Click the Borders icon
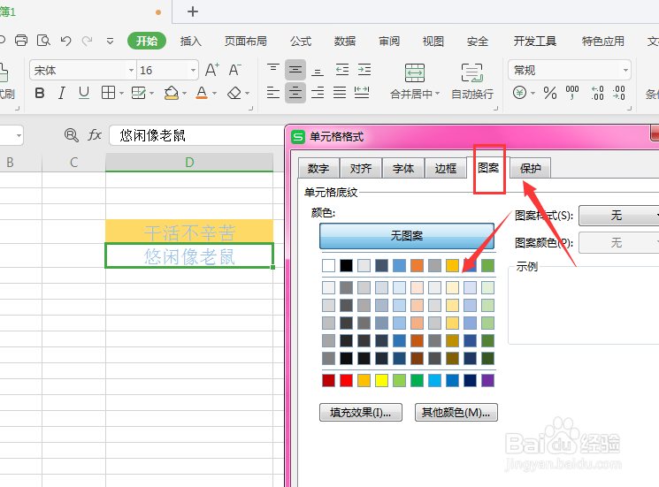The height and width of the screenshot is (487, 659). pyautogui.click(x=108, y=93)
